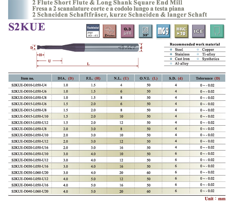
Task: Click the 'Unit : mm' note
Action: tap(215, 199)
